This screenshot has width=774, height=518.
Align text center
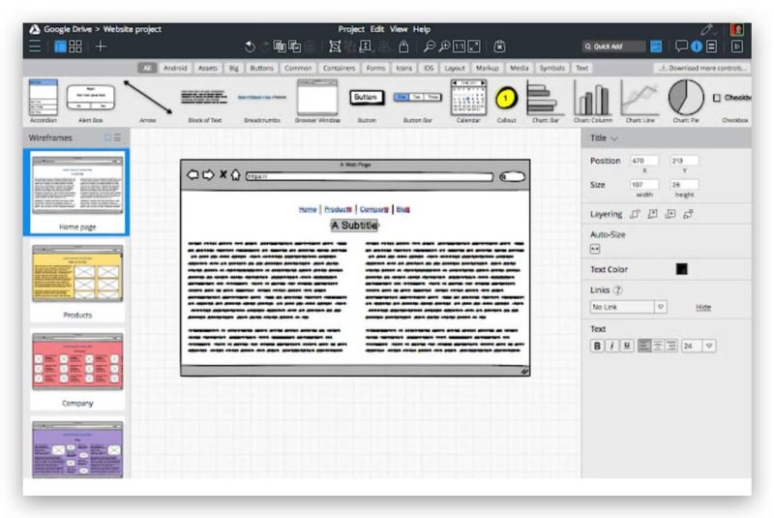657,346
